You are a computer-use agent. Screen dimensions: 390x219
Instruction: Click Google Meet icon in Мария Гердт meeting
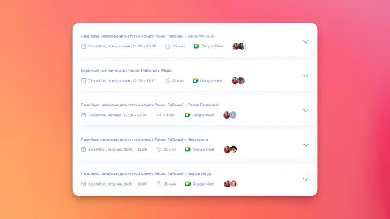pyautogui.click(x=188, y=184)
